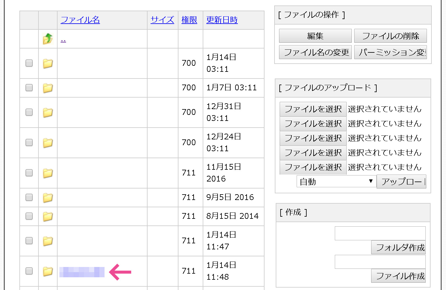Image resolution: width=446 pixels, height=290 pixels.
Task: Open the 自動 encoding dropdown
Action: pos(336,182)
